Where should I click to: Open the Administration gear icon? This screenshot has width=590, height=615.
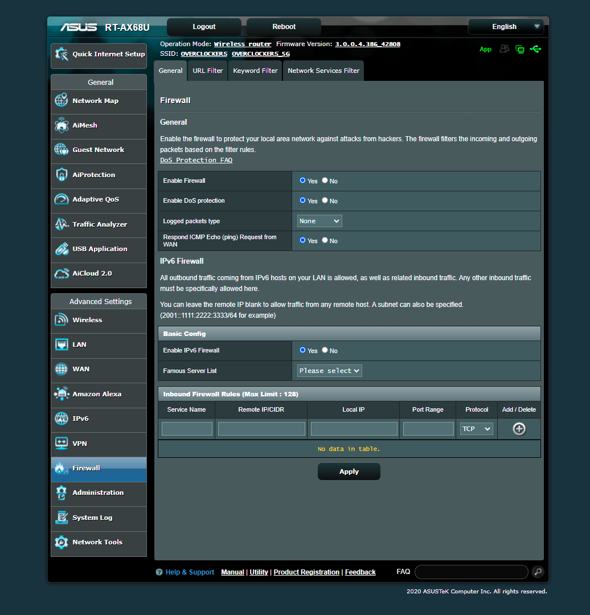pyautogui.click(x=62, y=493)
